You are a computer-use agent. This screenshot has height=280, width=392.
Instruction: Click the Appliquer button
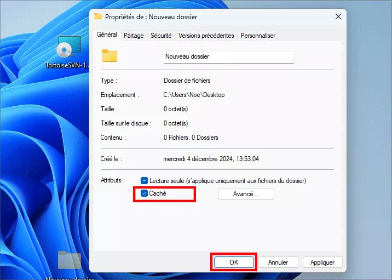(x=322, y=262)
